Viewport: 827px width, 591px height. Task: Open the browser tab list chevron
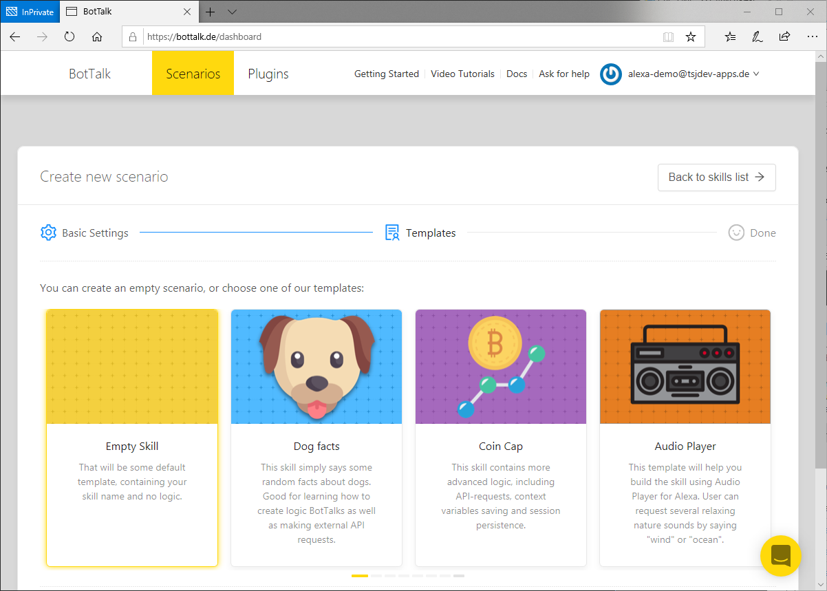click(x=232, y=12)
